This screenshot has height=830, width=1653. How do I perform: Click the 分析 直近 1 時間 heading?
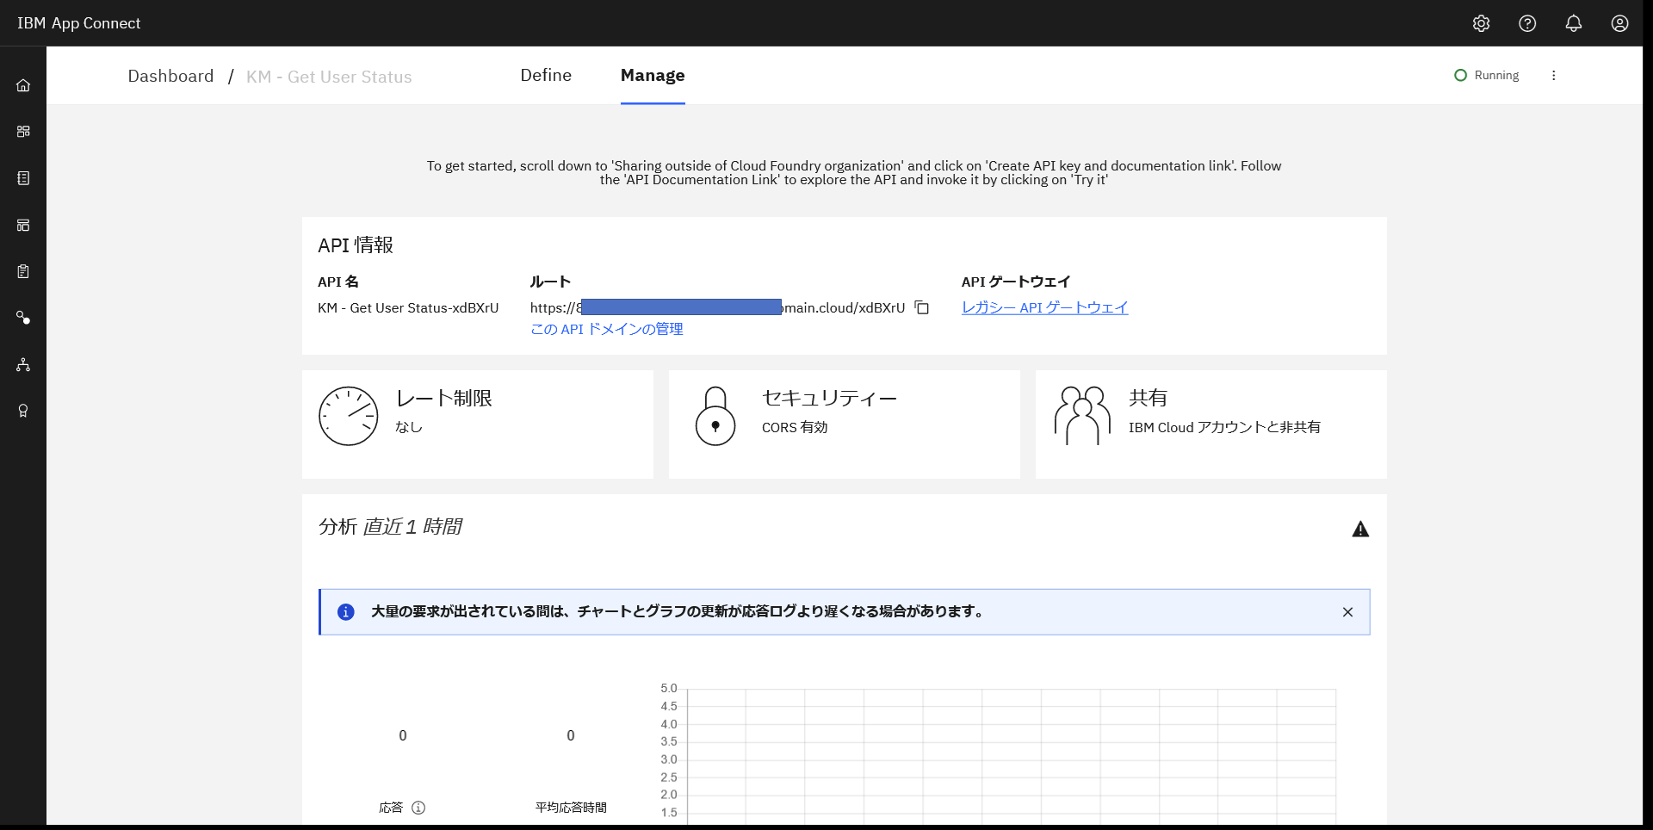click(390, 526)
